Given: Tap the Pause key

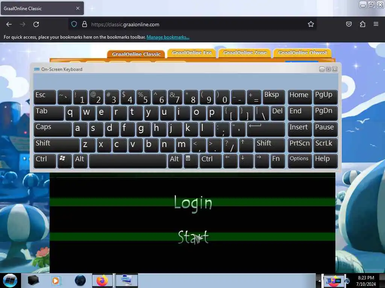Looking at the screenshot, I should tap(325, 129).
